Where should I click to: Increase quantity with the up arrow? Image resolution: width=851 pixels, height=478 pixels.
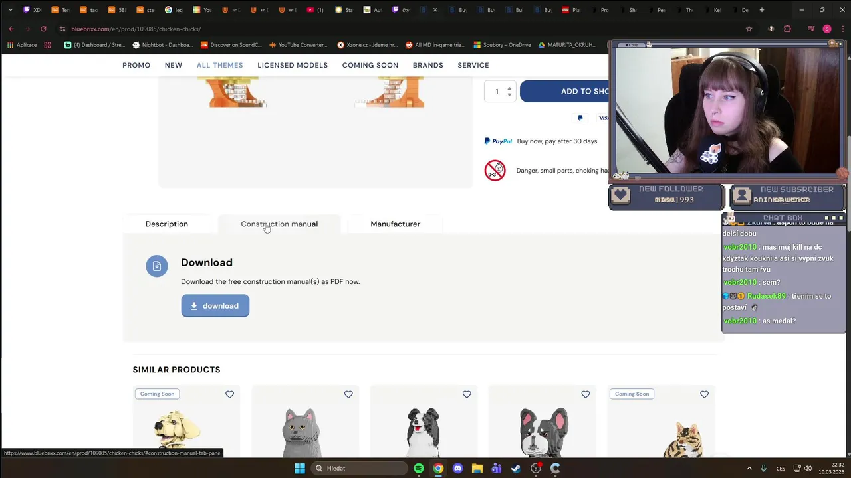pyautogui.click(x=509, y=88)
